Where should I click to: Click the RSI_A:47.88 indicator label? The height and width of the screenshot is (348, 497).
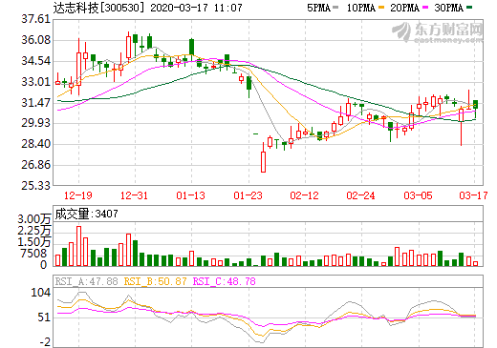coord(86,281)
